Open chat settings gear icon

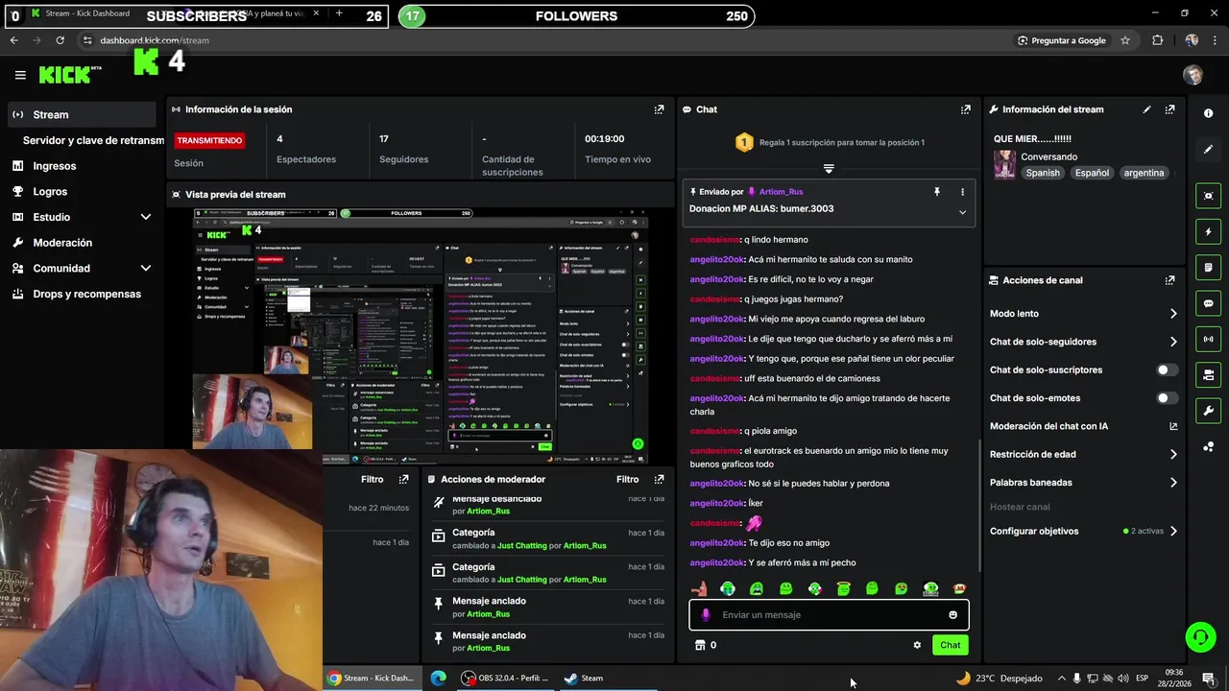tap(917, 645)
